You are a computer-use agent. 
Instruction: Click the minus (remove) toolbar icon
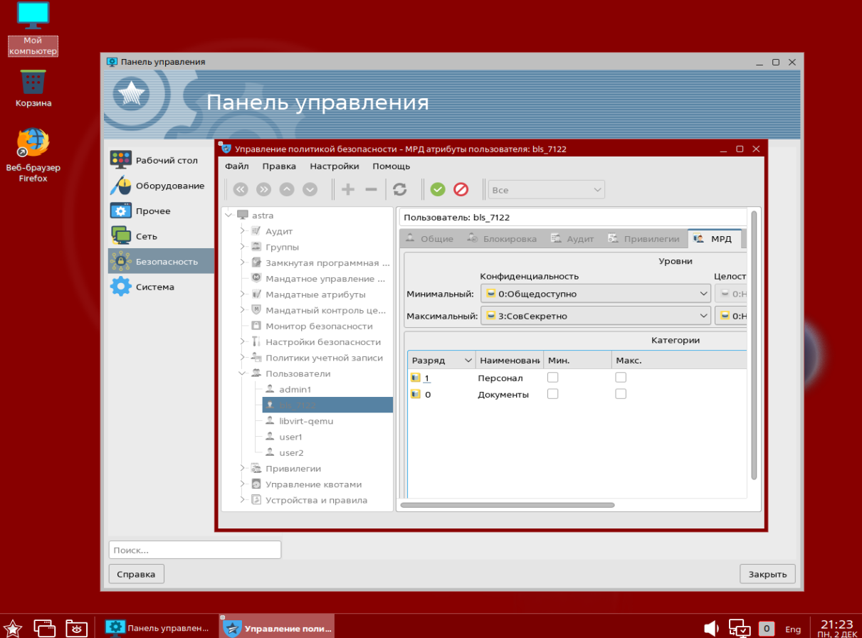click(371, 189)
